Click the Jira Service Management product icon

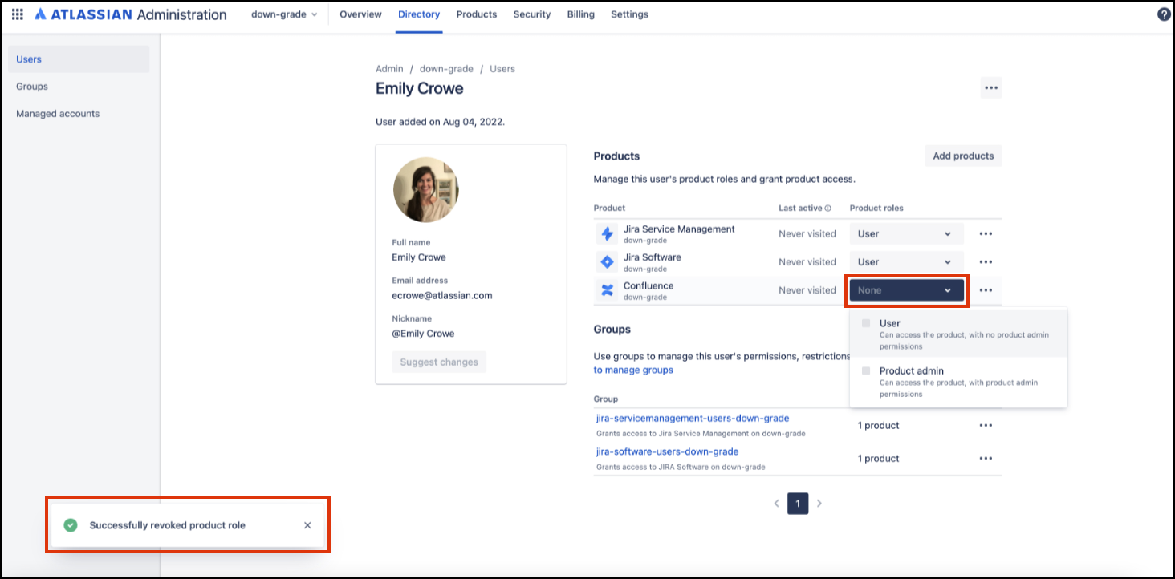point(607,234)
